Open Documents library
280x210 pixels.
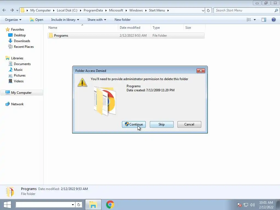click(22, 64)
